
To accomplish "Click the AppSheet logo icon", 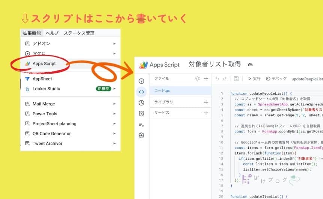I will [27, 79].
